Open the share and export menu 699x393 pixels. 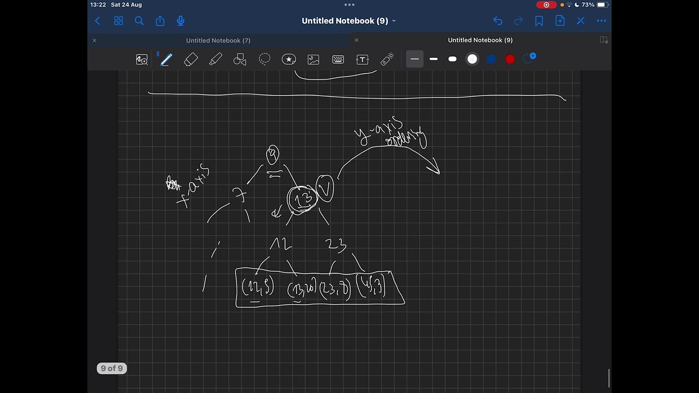click(160, 21)
